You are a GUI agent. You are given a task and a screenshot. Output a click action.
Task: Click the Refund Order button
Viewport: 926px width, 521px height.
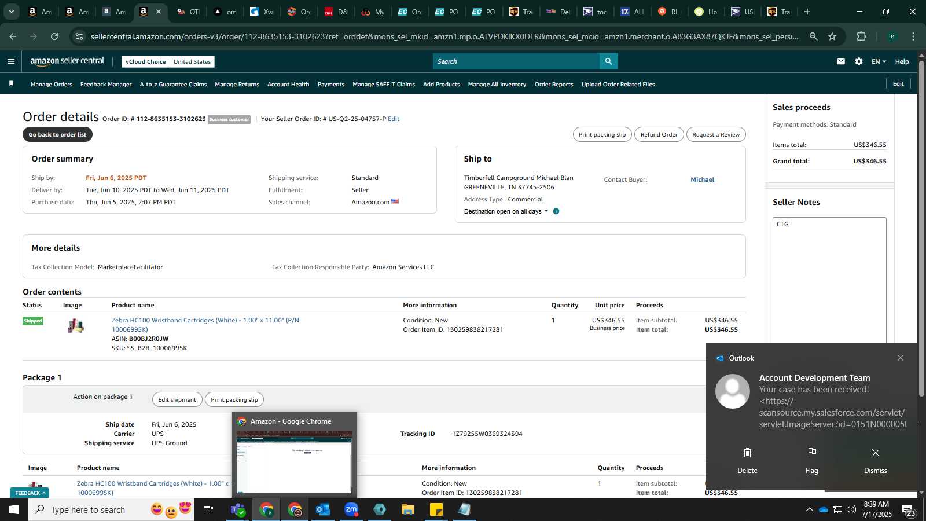click(x=659, y=134)
